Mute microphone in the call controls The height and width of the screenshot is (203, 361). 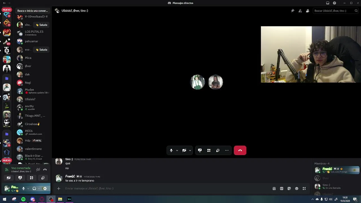(171, 151)
